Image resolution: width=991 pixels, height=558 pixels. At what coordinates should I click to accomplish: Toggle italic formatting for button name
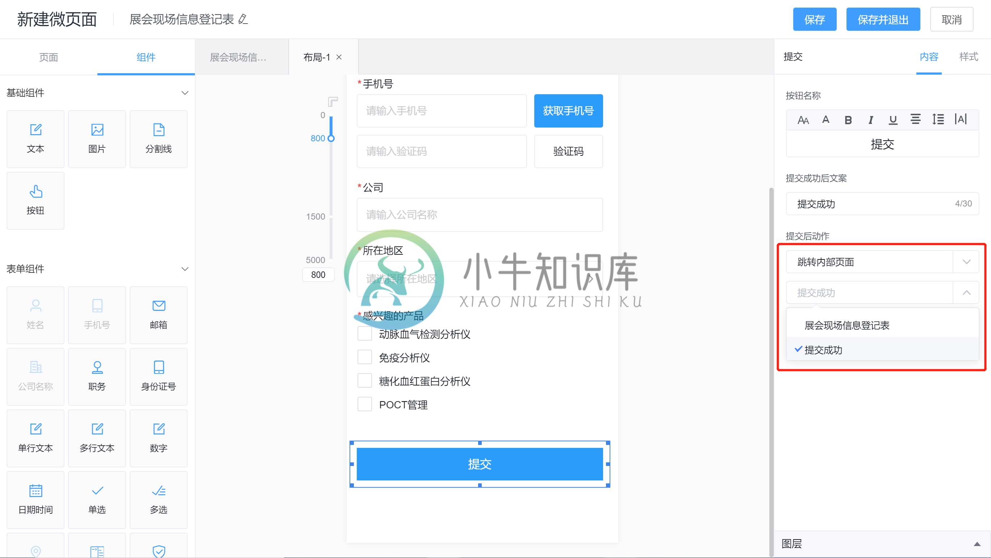[871, 120]
